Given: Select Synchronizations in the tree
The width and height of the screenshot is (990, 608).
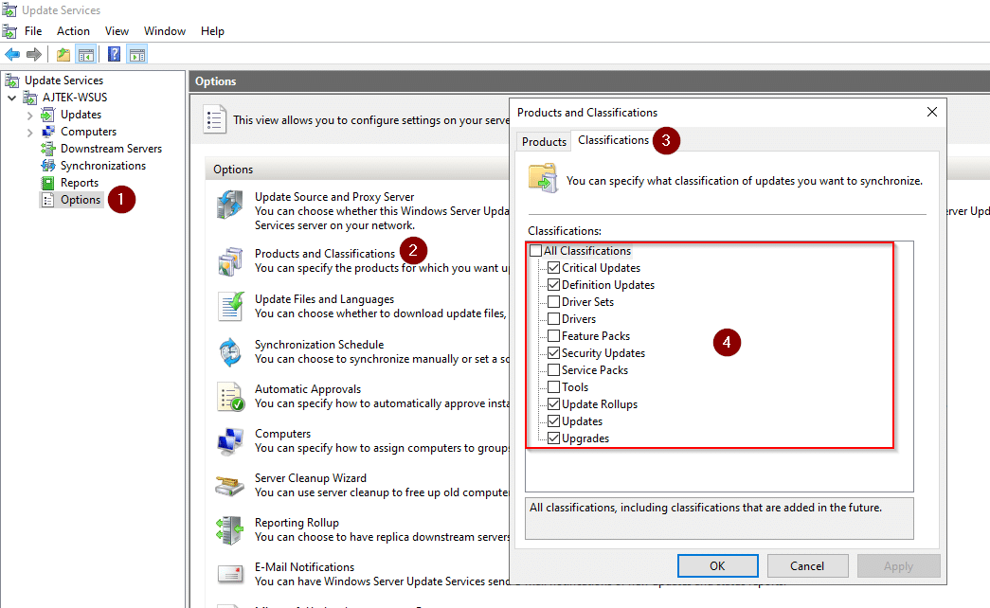Looking at the screenshot, I should pos(103,166).
